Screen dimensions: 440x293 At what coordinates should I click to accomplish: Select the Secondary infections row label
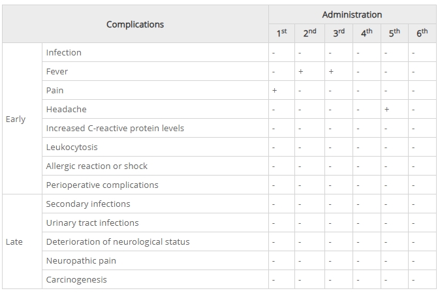tap(88, 204)
